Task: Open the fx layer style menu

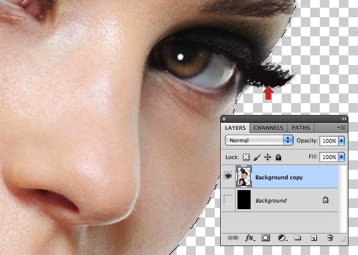Action: pyautogui.click(x=250, y=238)
